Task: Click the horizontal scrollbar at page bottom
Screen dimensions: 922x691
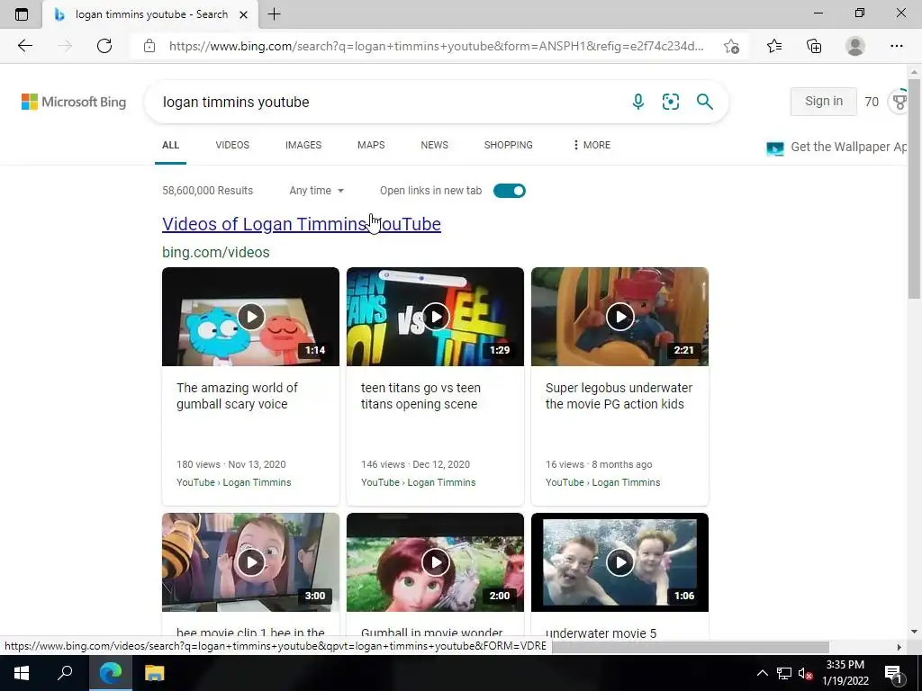Action: pos(691,647)
